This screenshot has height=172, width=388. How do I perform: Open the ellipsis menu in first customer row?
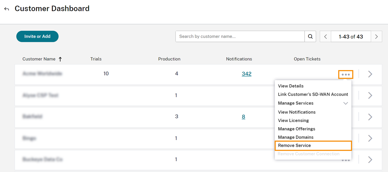tap(346, 75)
